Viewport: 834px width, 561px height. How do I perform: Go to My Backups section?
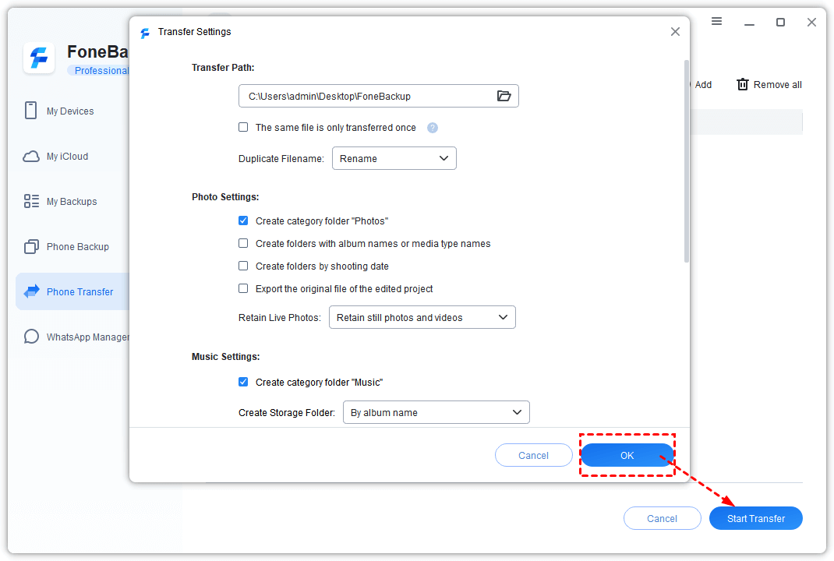[x=72, y=202]
